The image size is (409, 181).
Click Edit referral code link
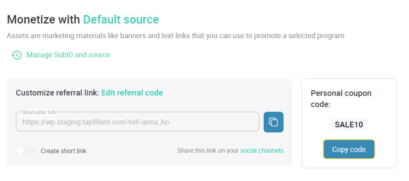(x=132, y=93)
